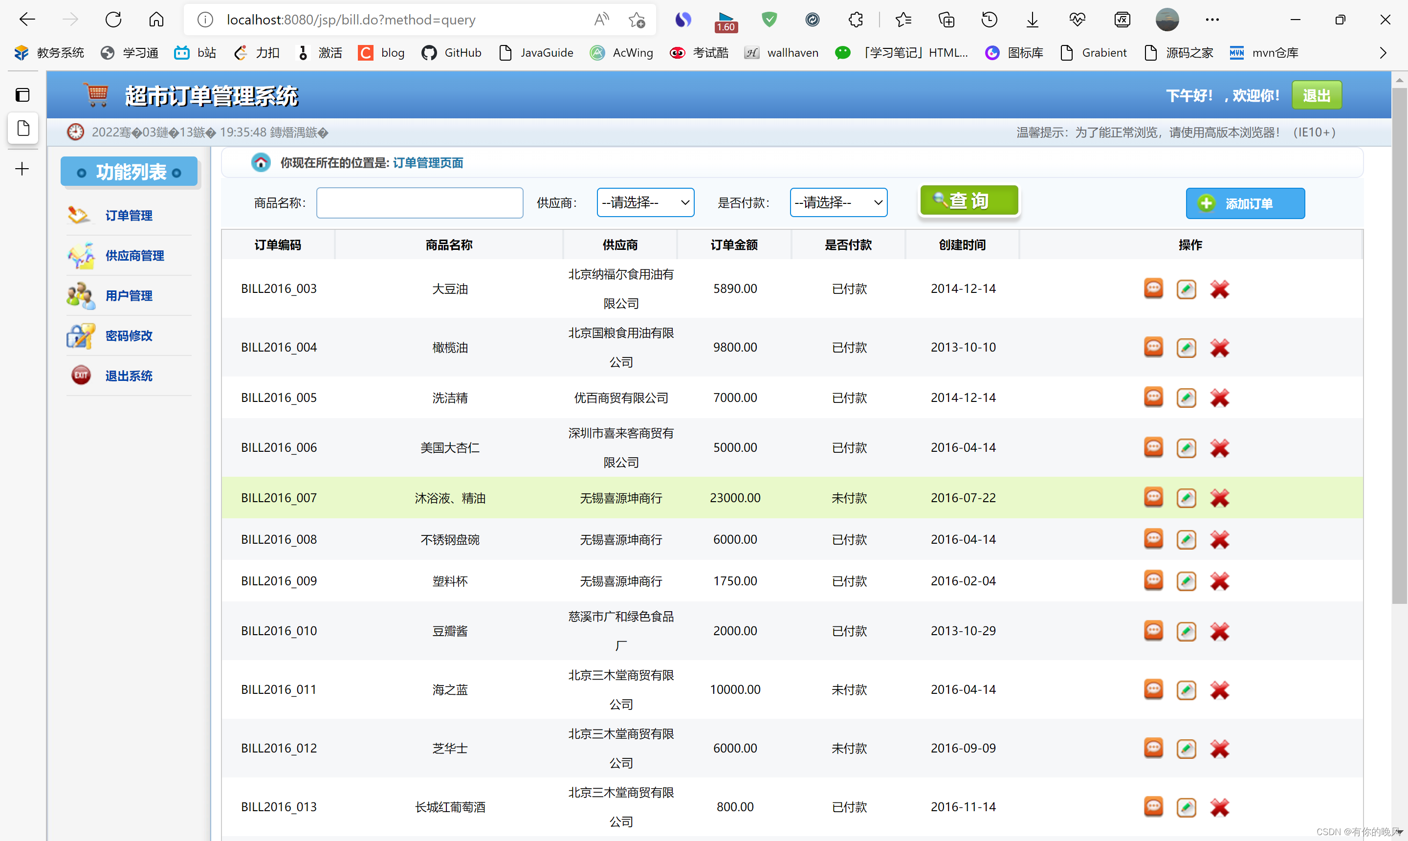Open the GitHub bookmark
The width and height of the screenshot is (1408, 841).
(452, 53)
